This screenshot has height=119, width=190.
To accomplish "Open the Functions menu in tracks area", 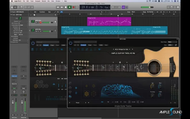I will (43, 12).
